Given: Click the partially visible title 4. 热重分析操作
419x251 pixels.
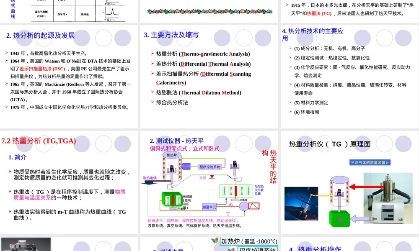Looking at the screenshot, I should pos(316,248).
